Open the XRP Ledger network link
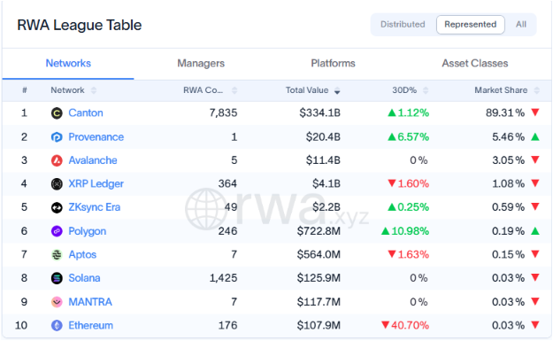The image size is (553, 341). coord(96,184)
